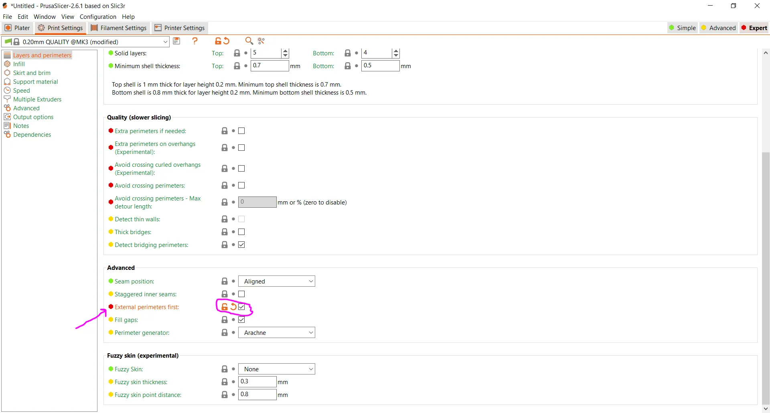770x413 pixels.
Task: Open the Configuration menu
Action: click(x=98, y=17)
